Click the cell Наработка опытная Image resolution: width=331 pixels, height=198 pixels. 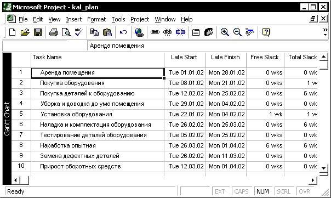click(x=98, y=145)
